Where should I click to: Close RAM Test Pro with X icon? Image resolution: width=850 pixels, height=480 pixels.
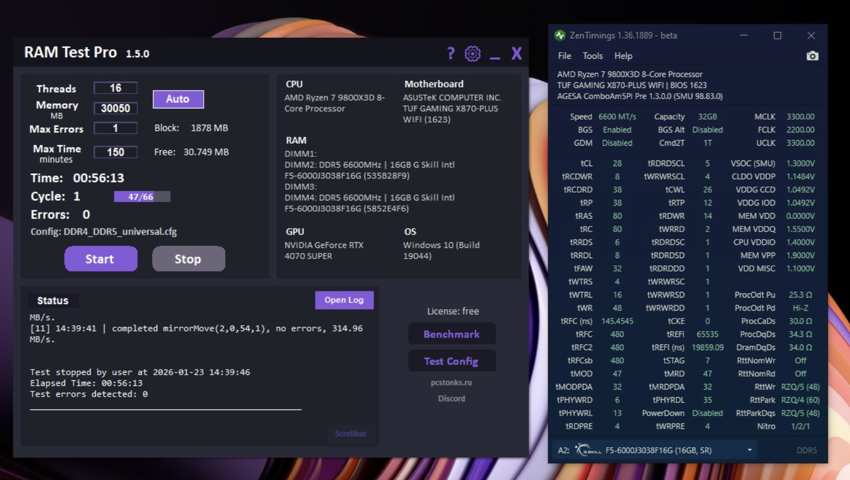tap(516, 53)
